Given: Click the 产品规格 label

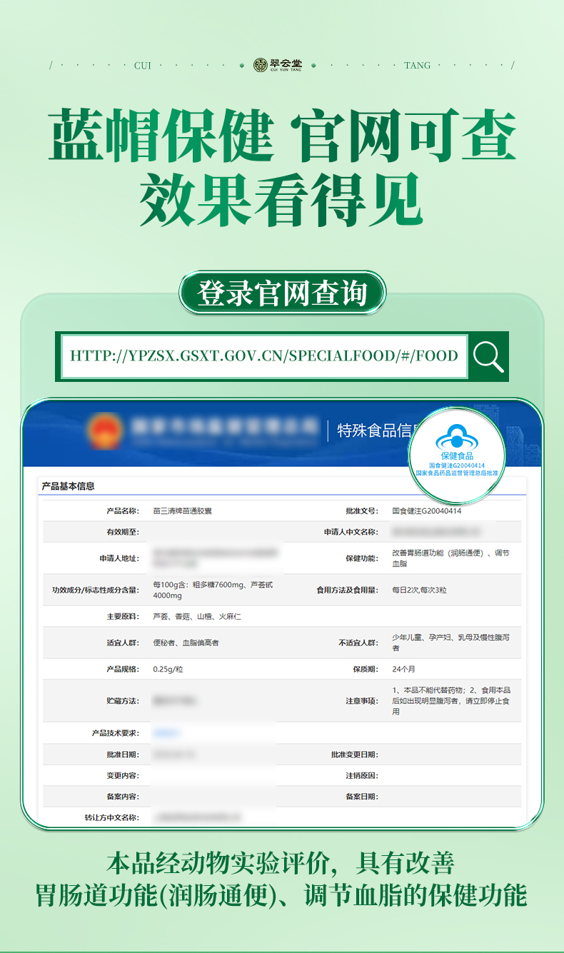Looking at the screenshot, I should [123, 669].
